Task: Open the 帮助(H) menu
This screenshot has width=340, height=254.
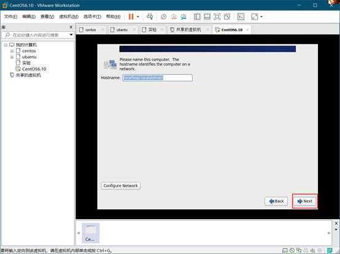Action: click(x=114, y=17)
